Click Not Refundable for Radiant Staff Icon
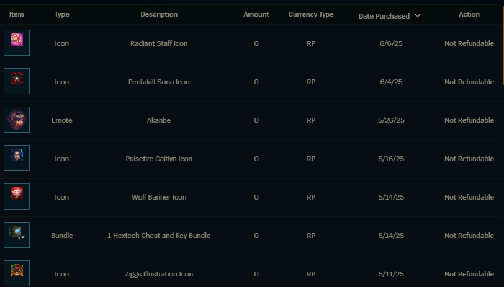Image resolution: width=504 pixels, height=287 pixels. pyautogui.click(x=469, y=43)
